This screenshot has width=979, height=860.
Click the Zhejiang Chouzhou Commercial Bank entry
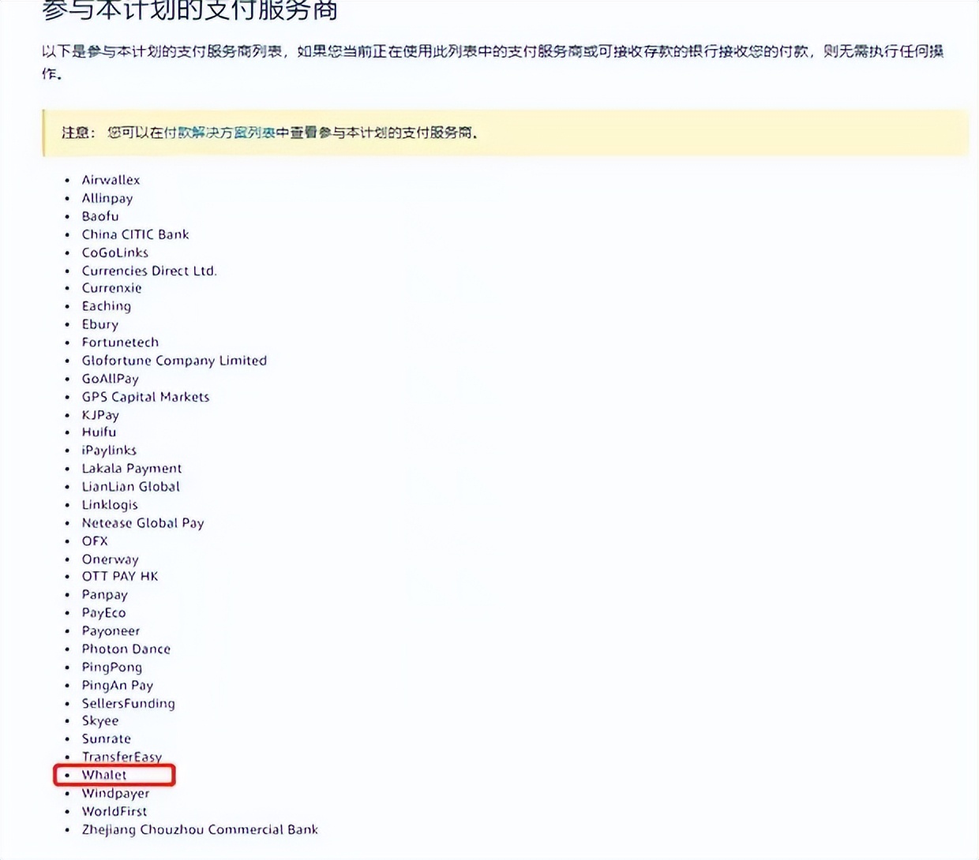click(x=201, y=829)
